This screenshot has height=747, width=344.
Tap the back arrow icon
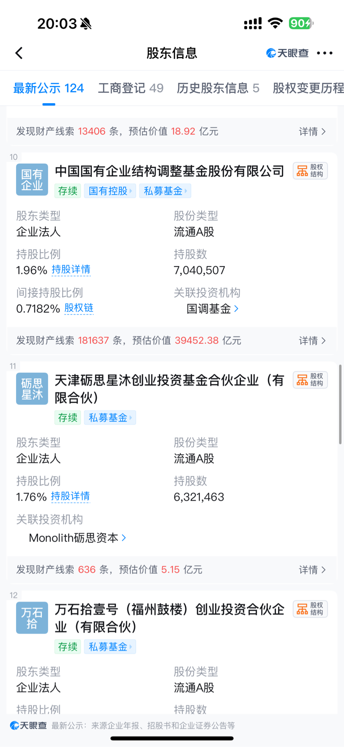[19, 53]
